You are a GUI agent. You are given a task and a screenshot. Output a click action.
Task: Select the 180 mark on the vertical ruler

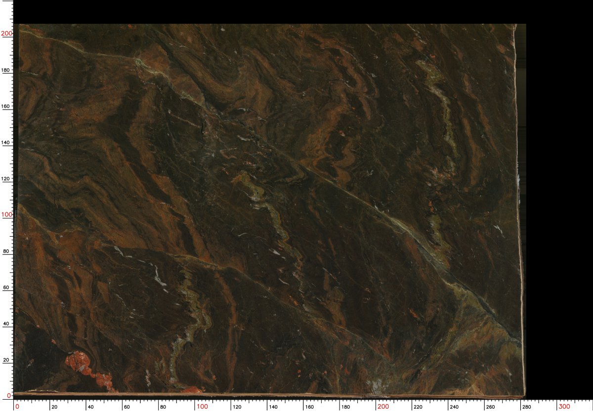(6, 70)
